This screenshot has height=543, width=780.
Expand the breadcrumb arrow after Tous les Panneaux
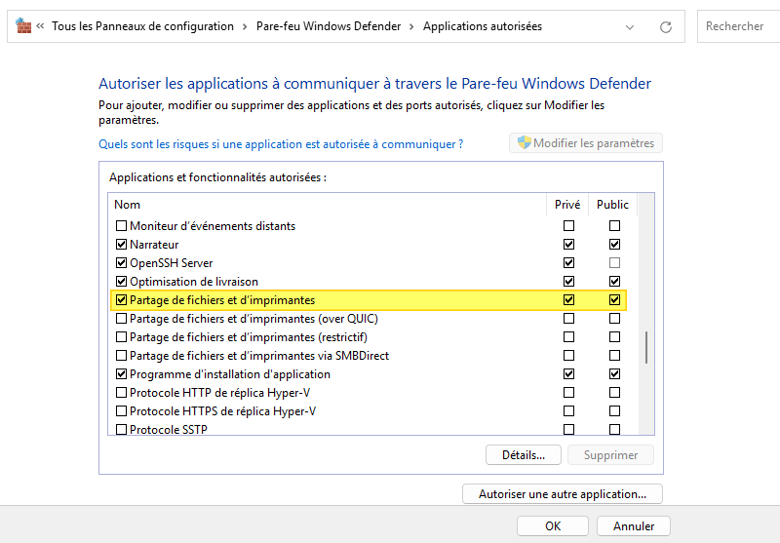(245, 27)
